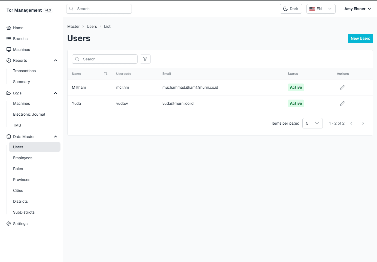Viewport: 377px width, 262px height.
Task: Click the Status column header
Action: [x=293, y=74]
